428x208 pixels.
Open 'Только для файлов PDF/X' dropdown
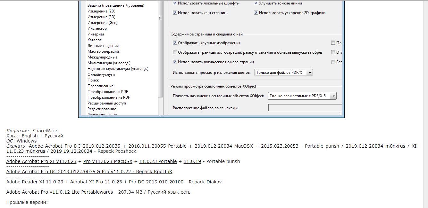pos(283,73)
